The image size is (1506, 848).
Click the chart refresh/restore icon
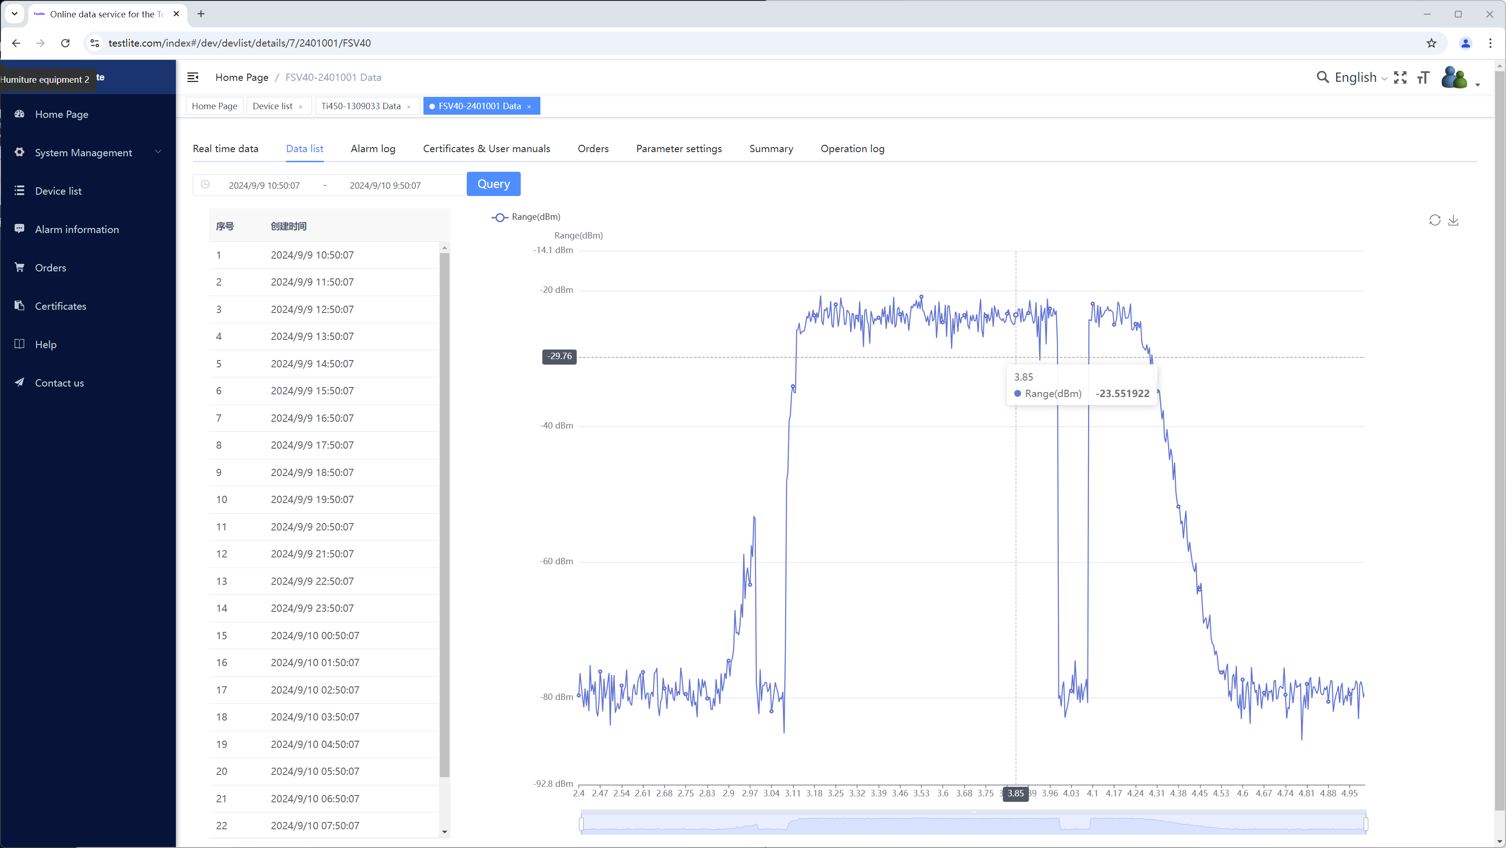point(1435,220)
